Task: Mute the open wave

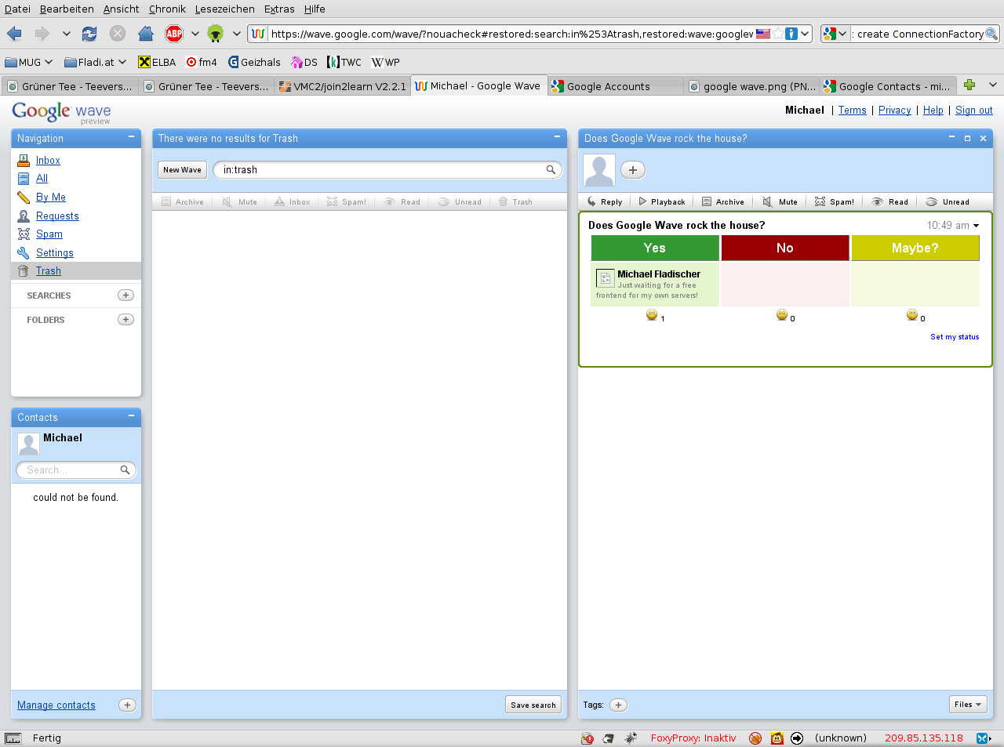Action: pyautogui.click(x=780, y=201)
